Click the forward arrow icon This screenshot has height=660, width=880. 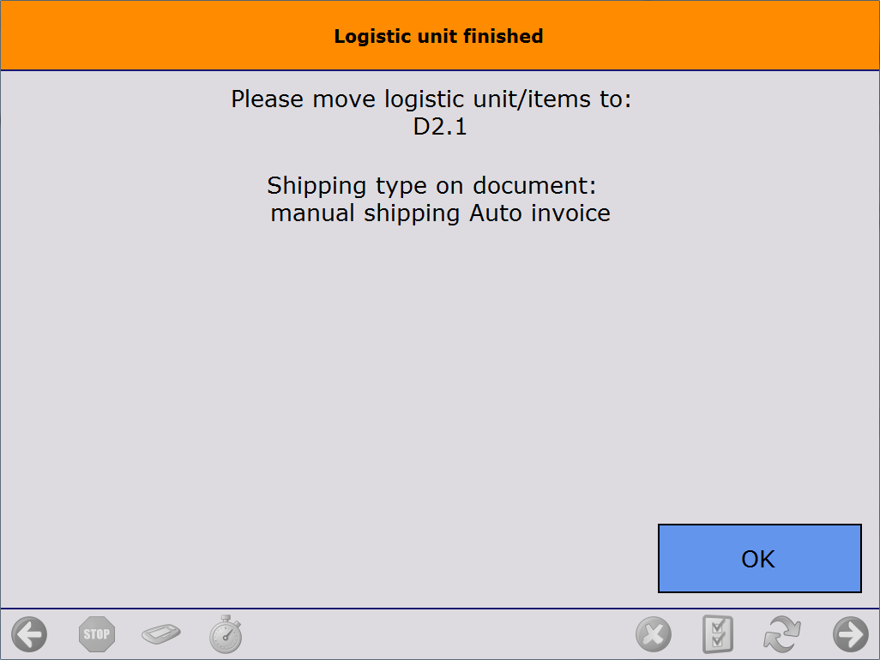(x=850, y=635)
